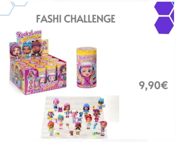The image size is (176, 142).
Task: Click the winking pink-haired girl on tube
Action: click(x=87, y=73)
